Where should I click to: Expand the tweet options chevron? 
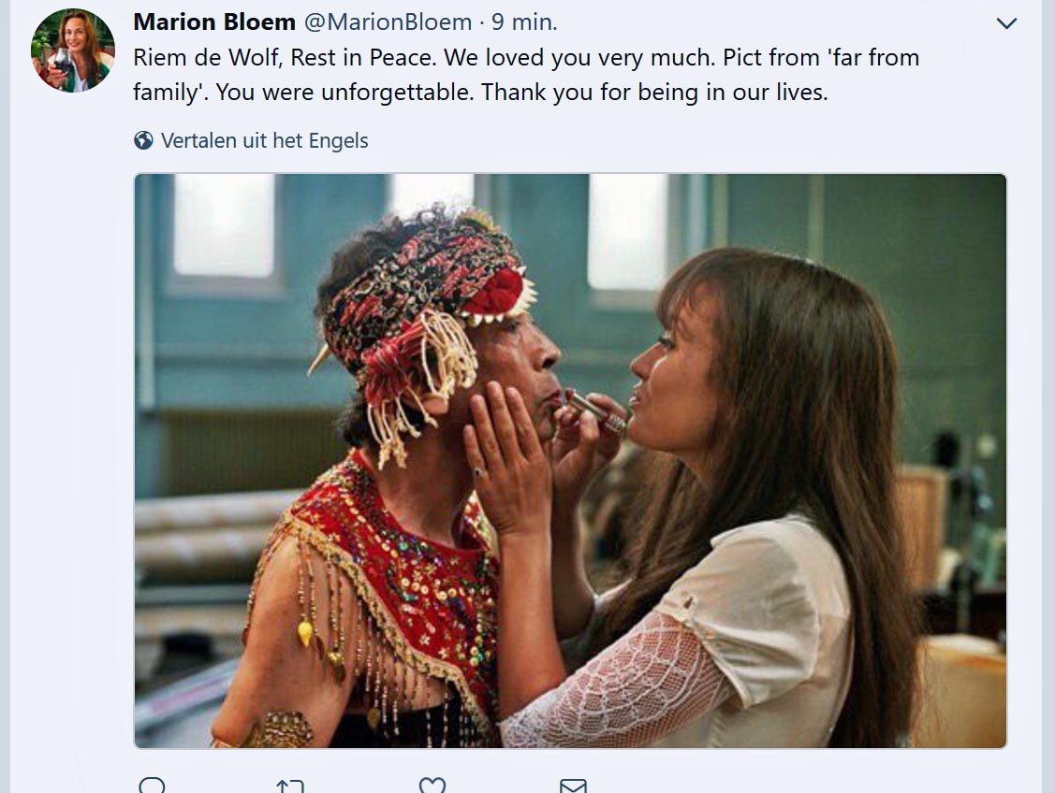pyautogui.click(x=1006, y=23)
